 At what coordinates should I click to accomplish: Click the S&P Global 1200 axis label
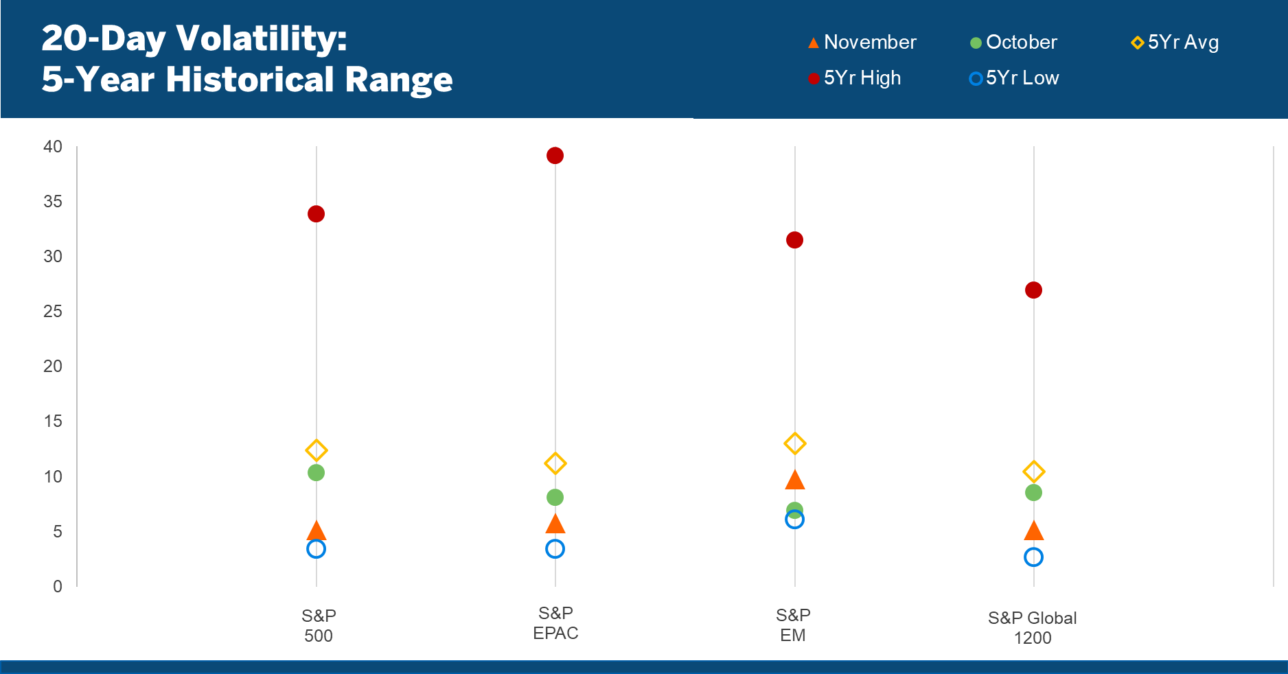point(1032,627)
